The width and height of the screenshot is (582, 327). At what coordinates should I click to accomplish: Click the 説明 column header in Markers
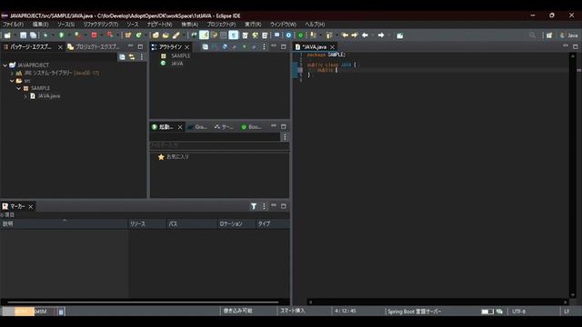click(x=64, y=224)
